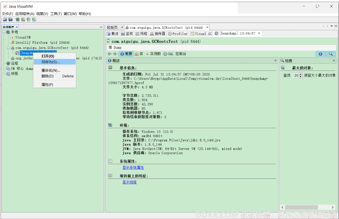Click the magnifier icon beside 最大的对象

283,68
